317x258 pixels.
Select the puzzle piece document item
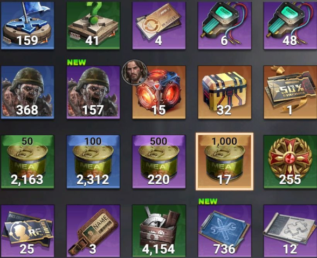tap(290, 231)
